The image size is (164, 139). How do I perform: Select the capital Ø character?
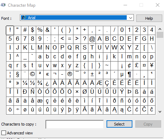84,92
